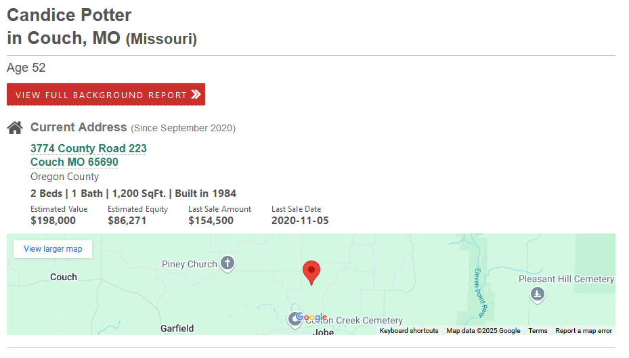
Task: Click the Couch town label on map
Action: tap(64, 277)
